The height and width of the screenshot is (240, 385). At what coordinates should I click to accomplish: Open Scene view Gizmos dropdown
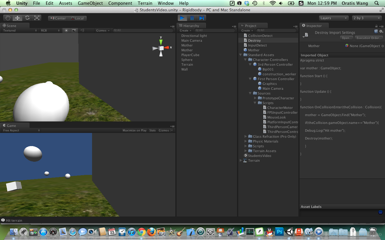[x=103, y=30]
